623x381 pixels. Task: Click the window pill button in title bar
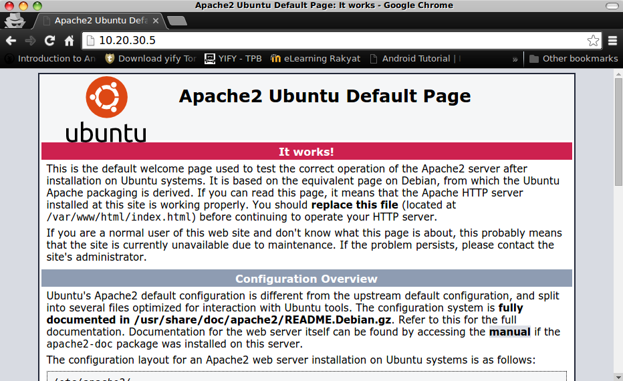pos(612,5)
